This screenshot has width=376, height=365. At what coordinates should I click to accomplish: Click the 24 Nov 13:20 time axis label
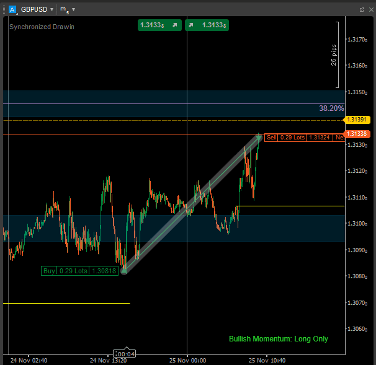[108, 361]
